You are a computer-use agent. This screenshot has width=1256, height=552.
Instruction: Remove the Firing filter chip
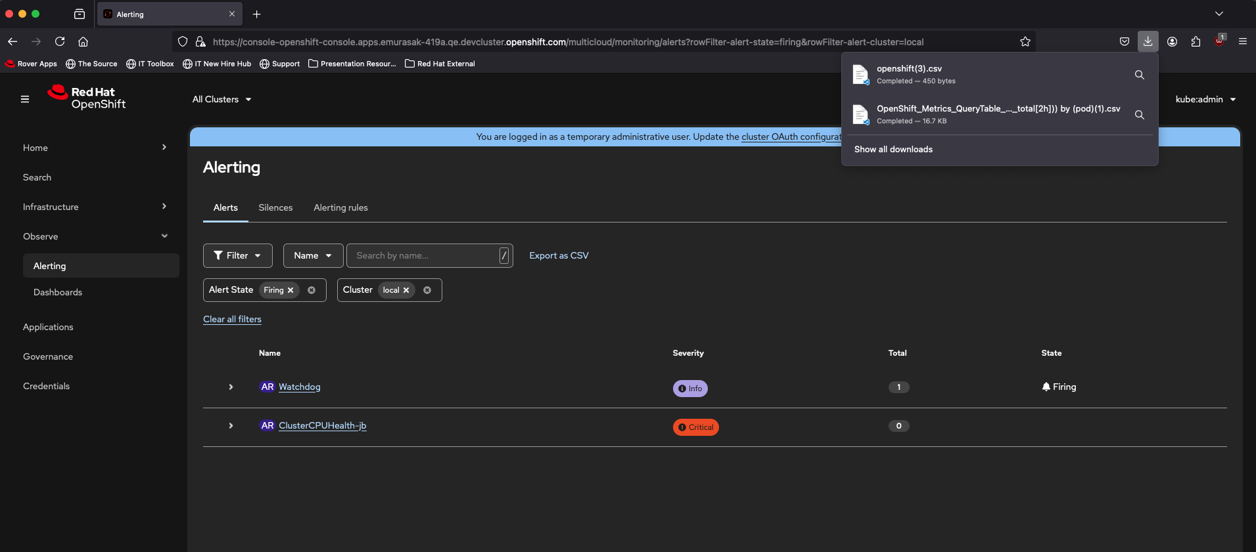(x=291, y=290)
